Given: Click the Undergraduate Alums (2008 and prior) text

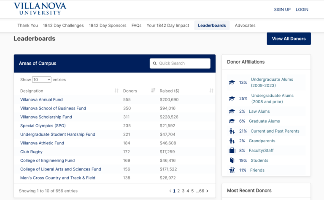Looking at the screenshot, I should pyautogui.click(x=272, y=99).
